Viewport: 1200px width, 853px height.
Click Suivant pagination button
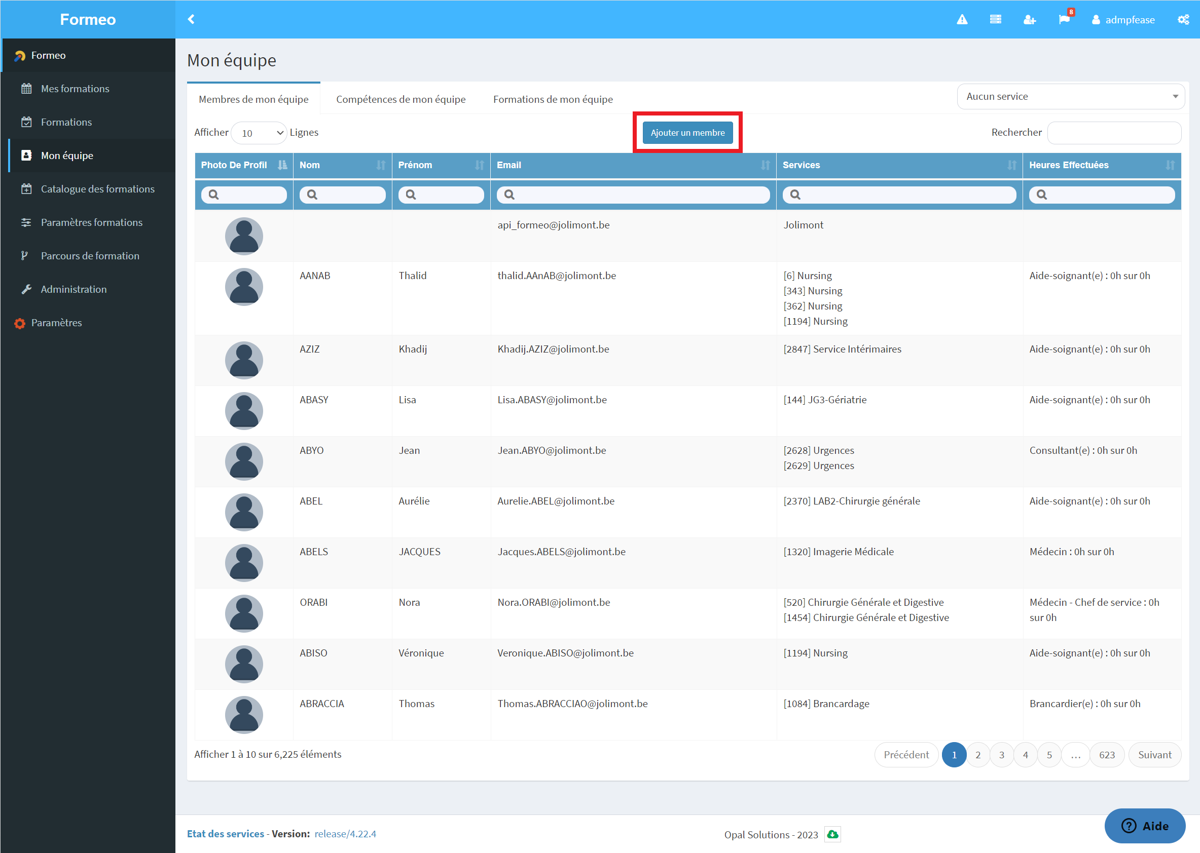[1154, 755]
